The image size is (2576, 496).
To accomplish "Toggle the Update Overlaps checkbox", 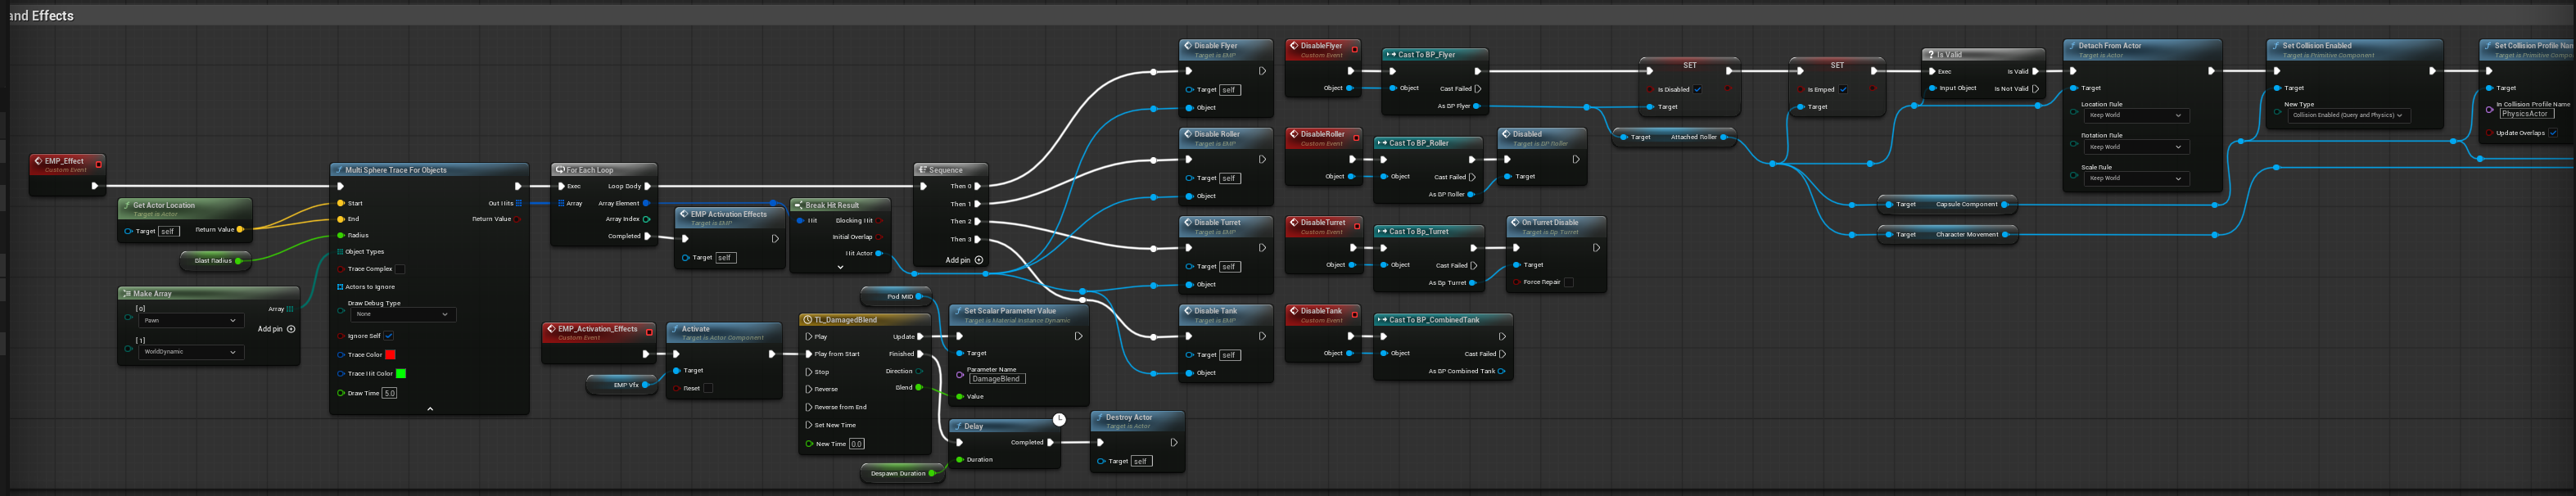I will (2553, 133).
